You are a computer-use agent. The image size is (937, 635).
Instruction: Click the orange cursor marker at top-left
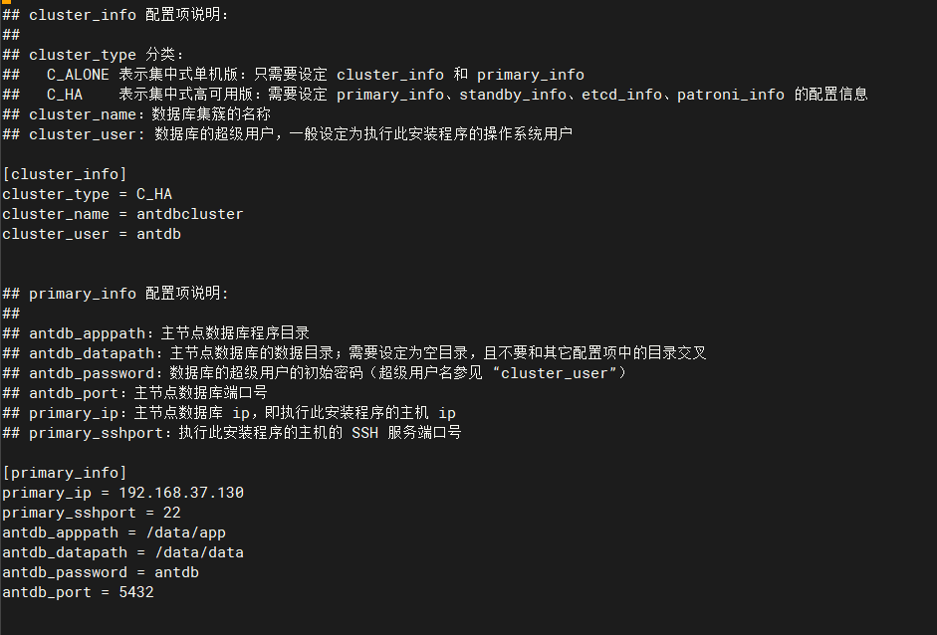coord(6,2)
